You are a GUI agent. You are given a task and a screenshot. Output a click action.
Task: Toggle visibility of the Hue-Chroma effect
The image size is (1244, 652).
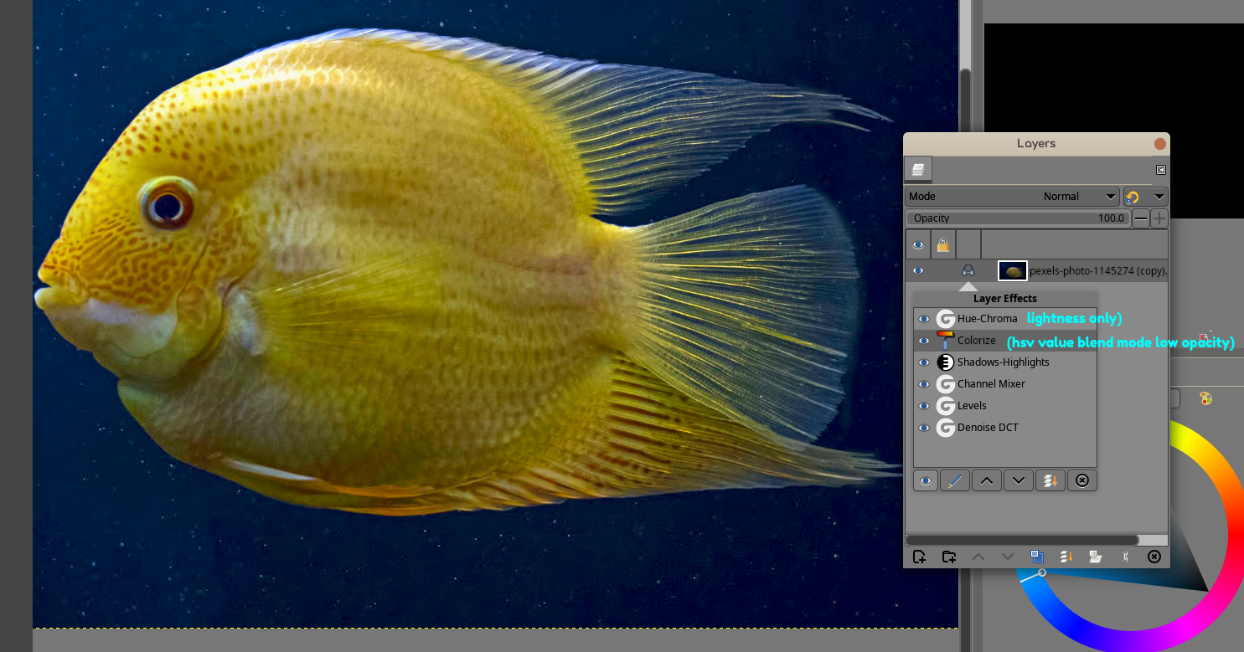pyautogui.click(x=924, y=319)
